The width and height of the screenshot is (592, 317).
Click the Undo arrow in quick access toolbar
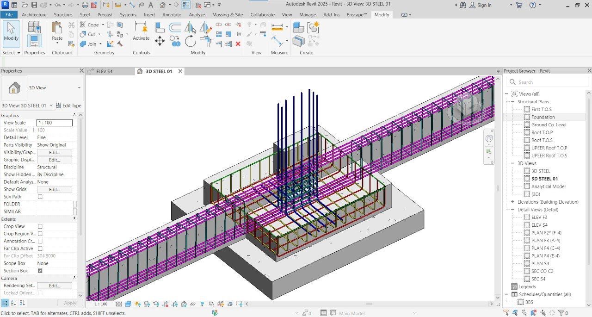tap(57, 5)
